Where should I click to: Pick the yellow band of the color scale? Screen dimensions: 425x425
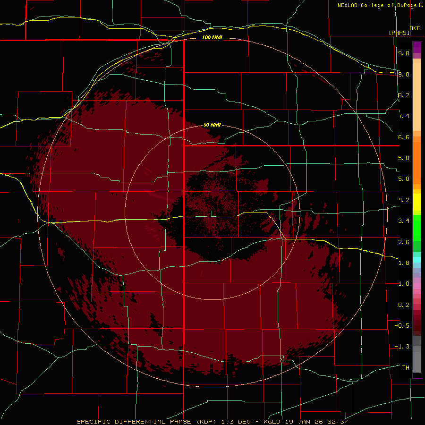[x=417, y=202]
